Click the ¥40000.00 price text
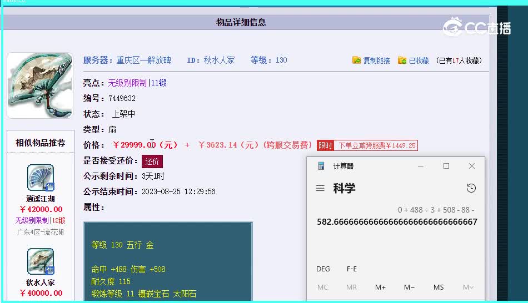The height and width of the screenshot is (303, 528). [41, 293]
